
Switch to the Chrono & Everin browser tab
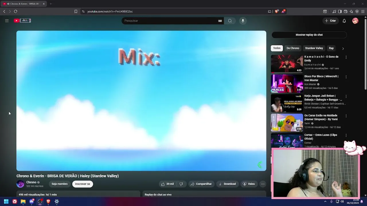(x=24, y=4)
